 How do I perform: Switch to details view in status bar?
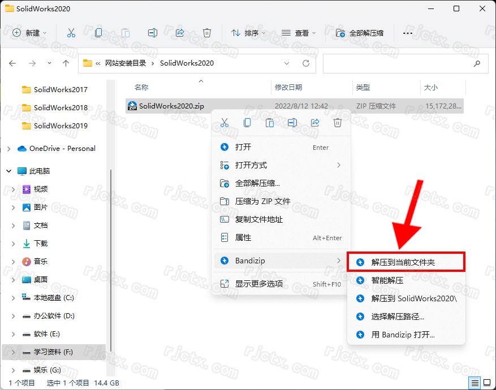point(475,383)
